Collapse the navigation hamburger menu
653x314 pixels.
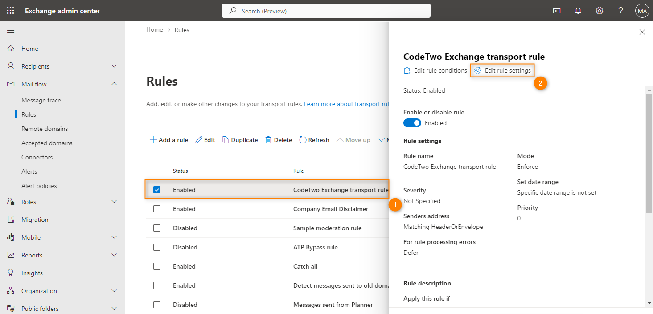pos(11,30)
